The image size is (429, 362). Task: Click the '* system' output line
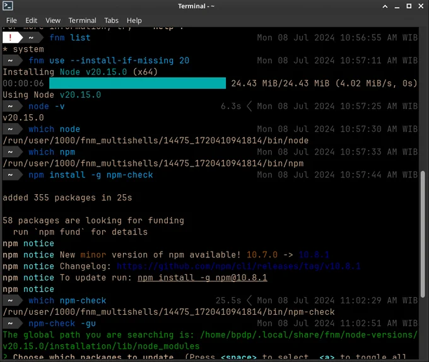(23, 49)
